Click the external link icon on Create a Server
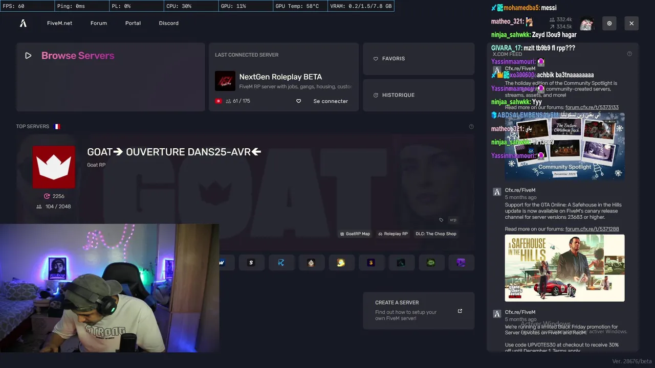Viewport: 655px width, 368px height. [460, 311]
